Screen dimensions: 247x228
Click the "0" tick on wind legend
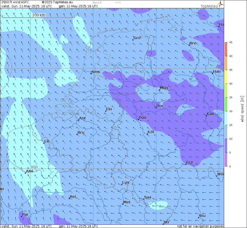click(230, 166)
